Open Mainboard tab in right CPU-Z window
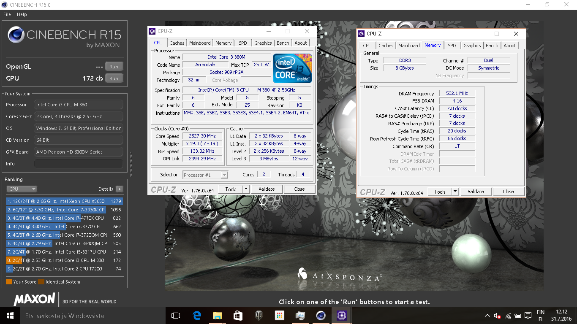Viewport: 577px width, 324px height. point(409,46)
